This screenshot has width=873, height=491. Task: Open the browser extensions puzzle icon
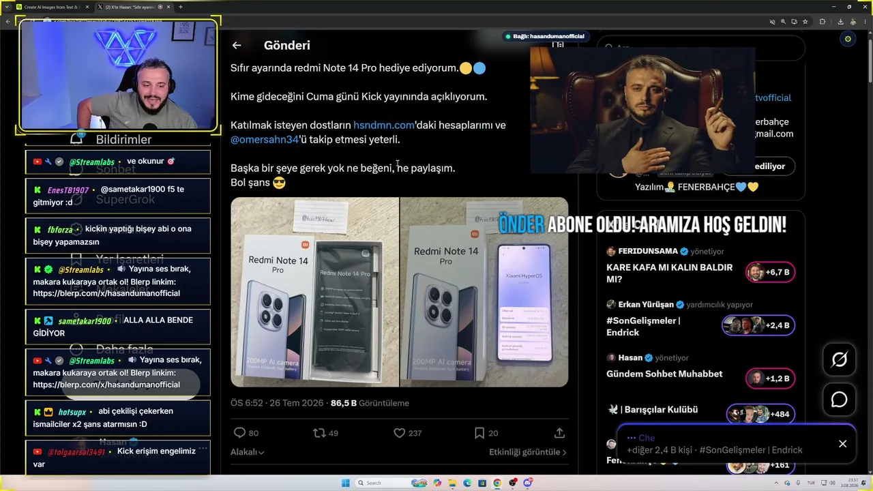click(x=823, y=22)
